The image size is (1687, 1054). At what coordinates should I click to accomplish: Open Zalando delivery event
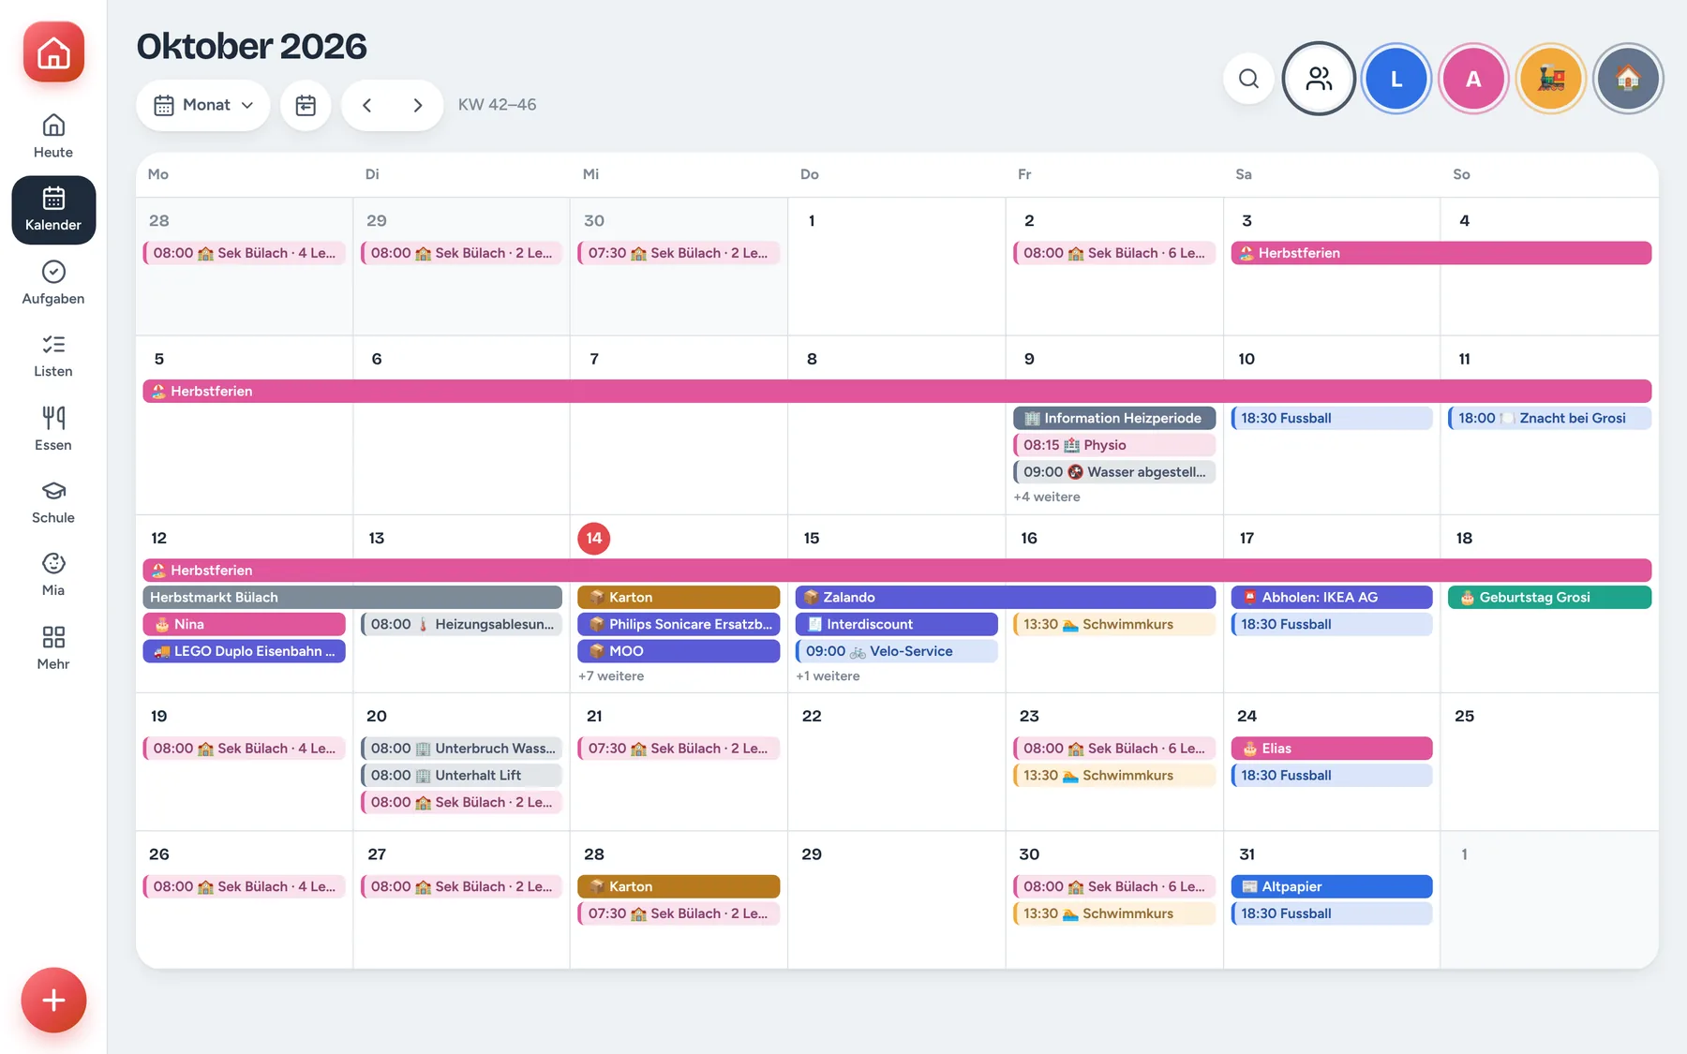coord(1006,597)
